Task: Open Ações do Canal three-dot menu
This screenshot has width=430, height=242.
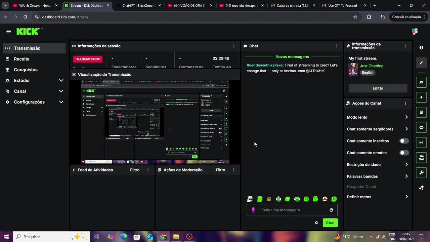Action: pyautogui.click(x=405, y=104)
